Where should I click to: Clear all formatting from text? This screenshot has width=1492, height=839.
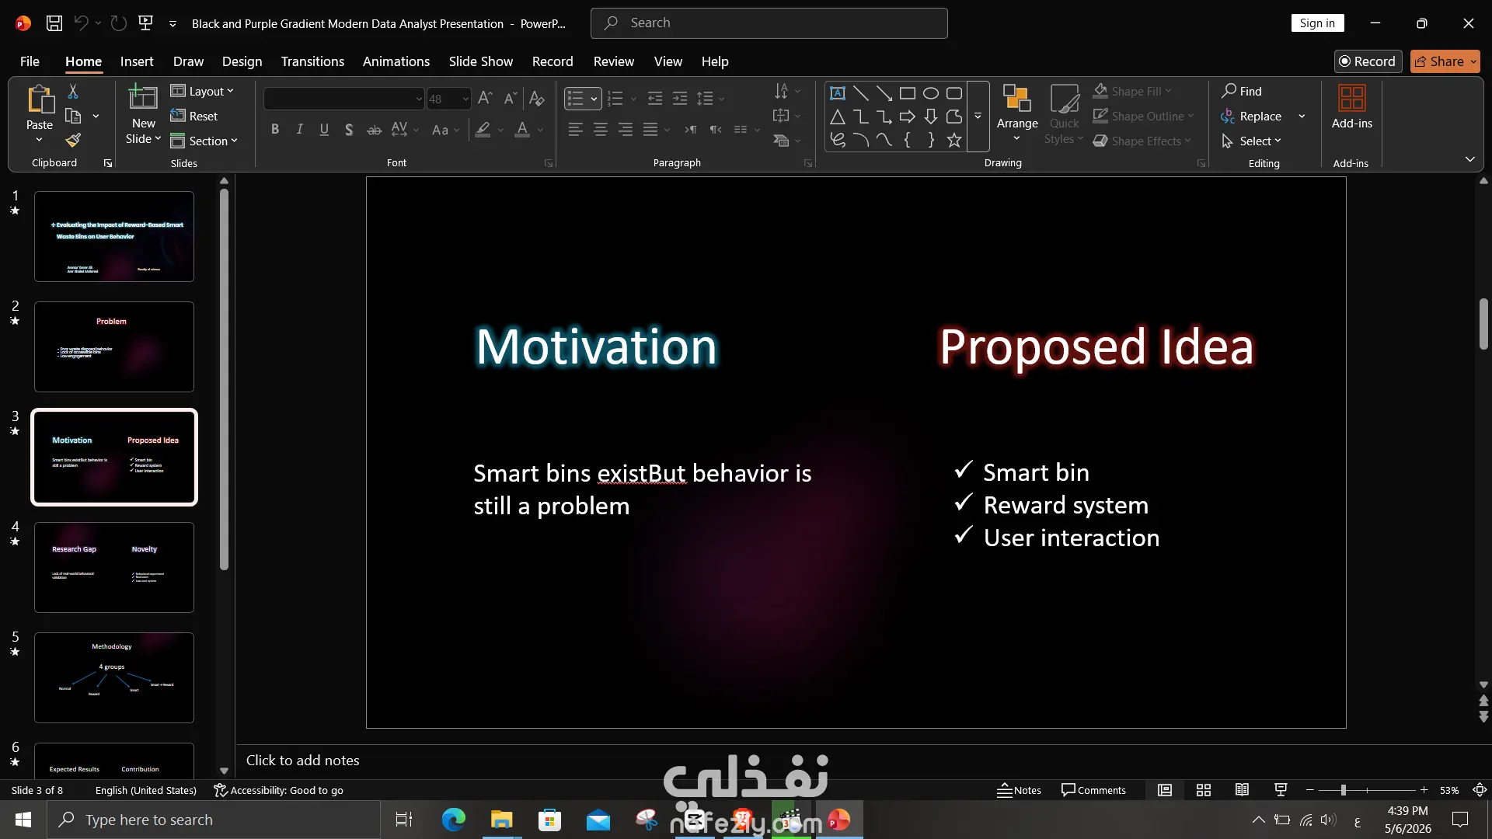pos(536,99)
